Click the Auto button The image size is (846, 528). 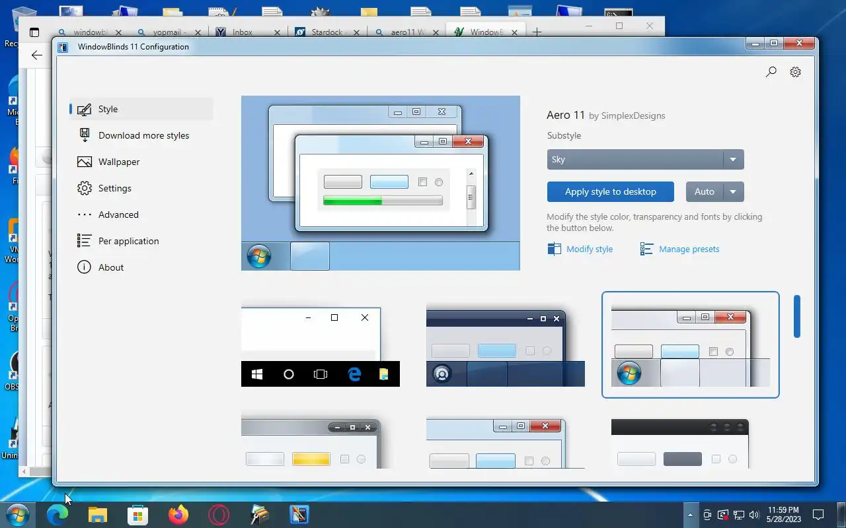(x=705, y=191)
